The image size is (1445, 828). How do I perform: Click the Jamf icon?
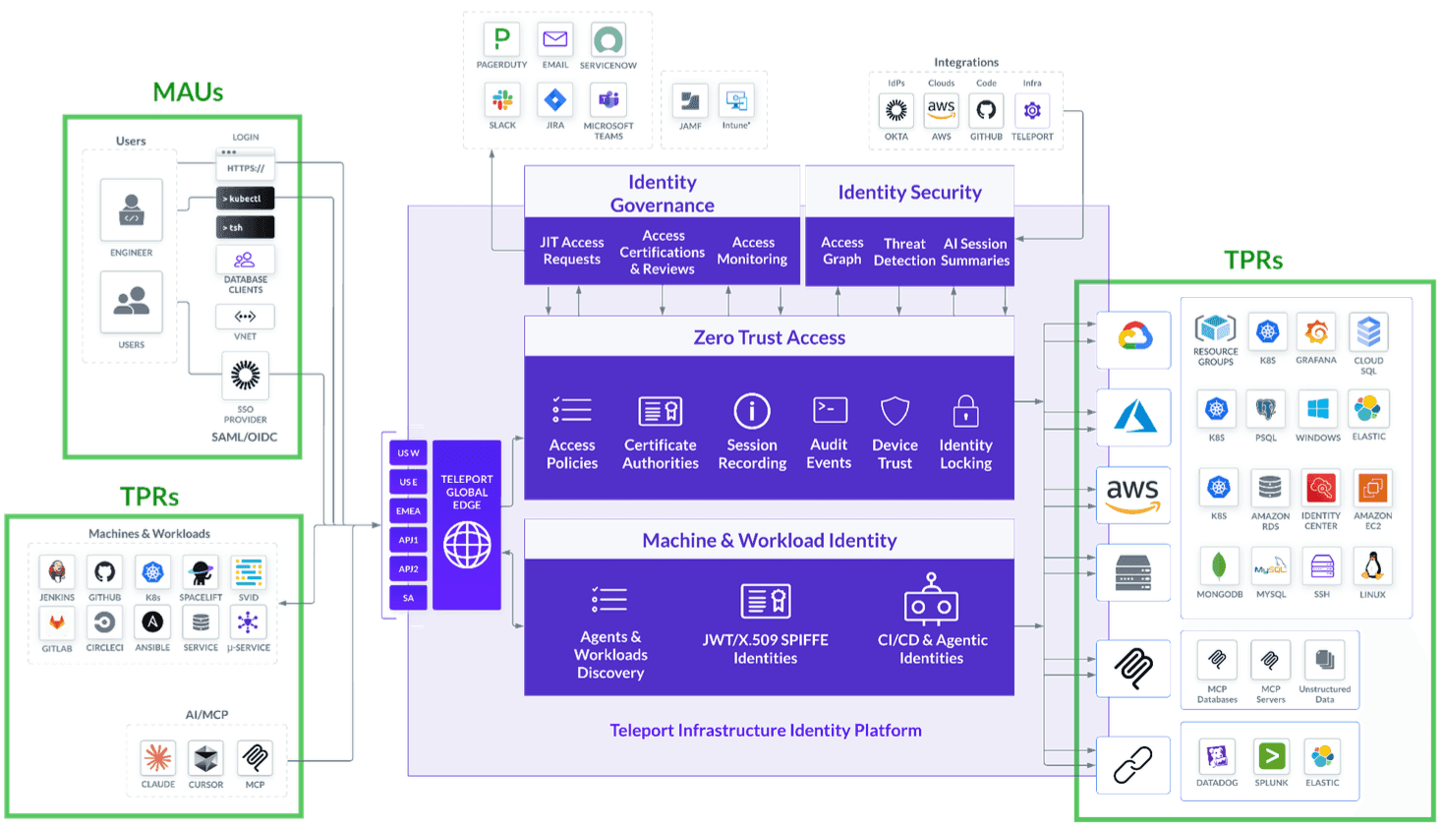coord(690,101)
